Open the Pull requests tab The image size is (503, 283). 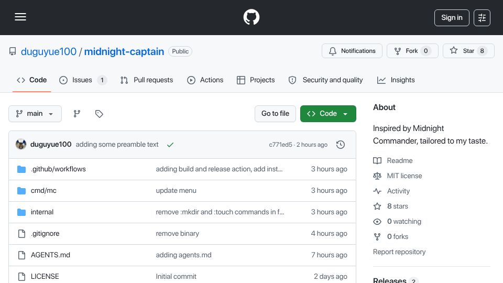[x=147, y=80]
